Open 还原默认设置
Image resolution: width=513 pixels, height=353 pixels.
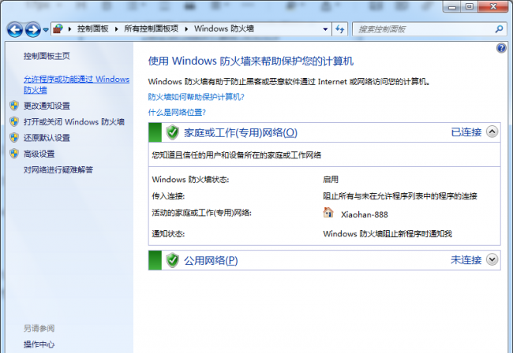(47, 138)
